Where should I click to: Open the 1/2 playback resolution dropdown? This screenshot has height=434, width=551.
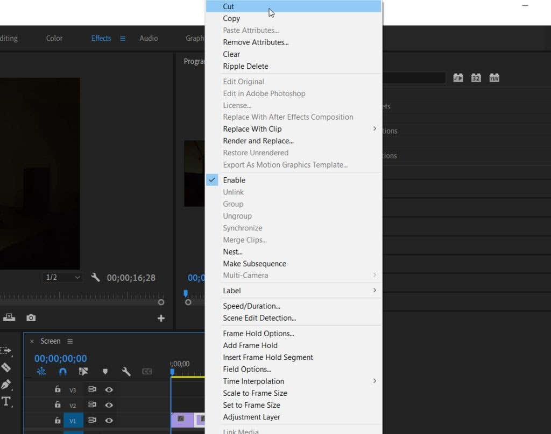(62, 278)
